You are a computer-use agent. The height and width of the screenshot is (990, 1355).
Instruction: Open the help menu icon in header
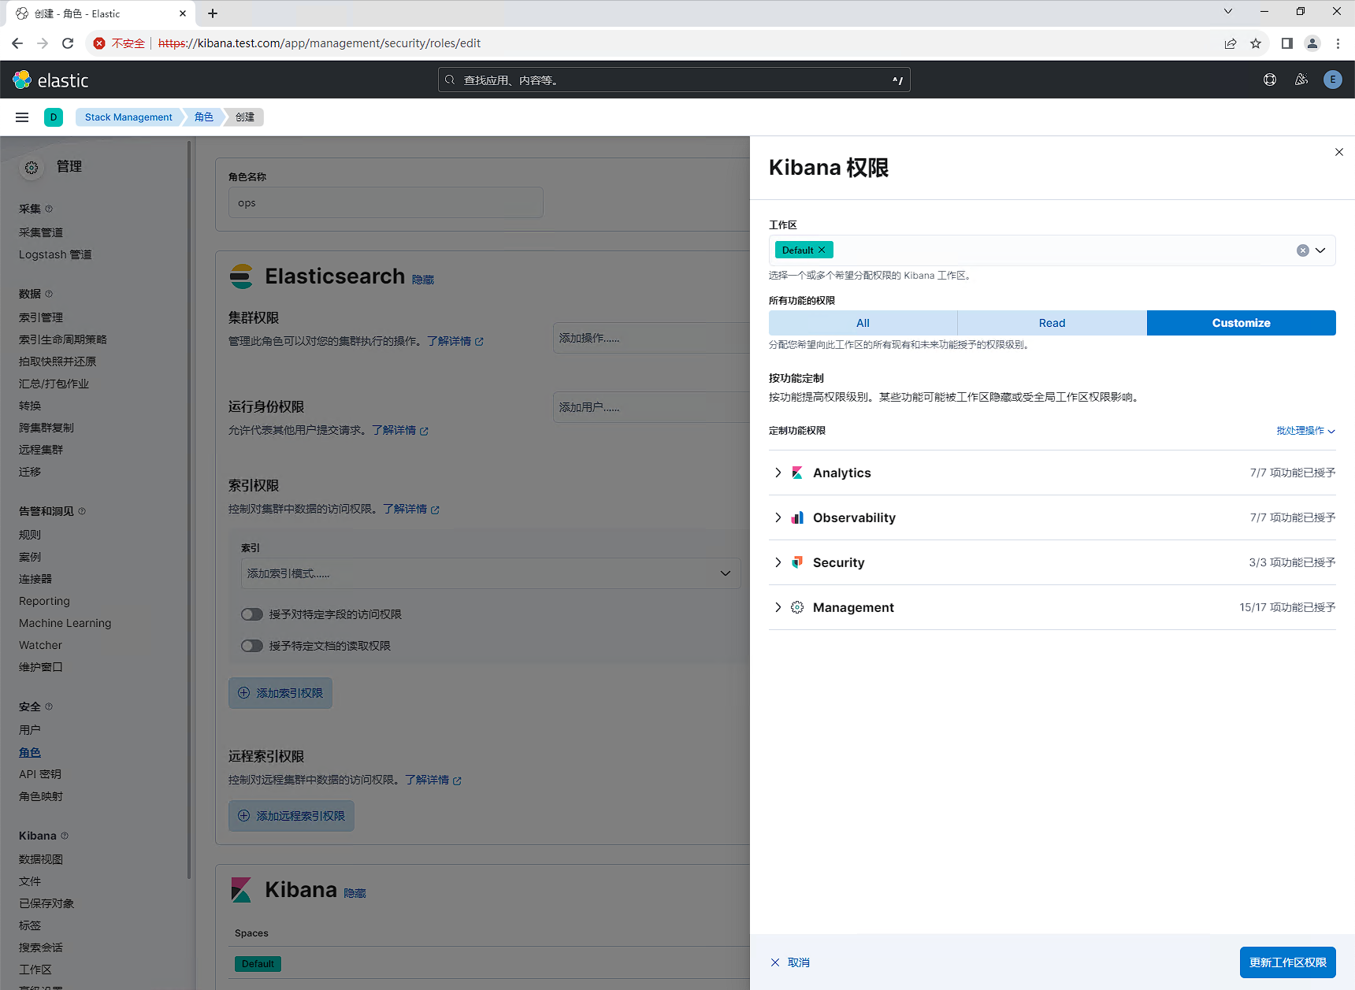tap(1270, 80)
